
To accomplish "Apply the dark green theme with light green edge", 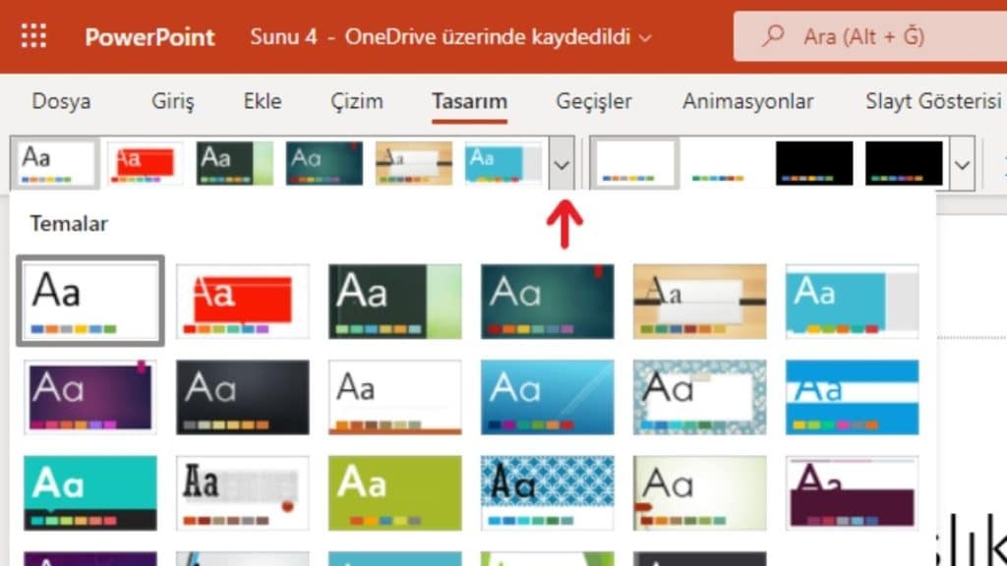I will point(395,302).
